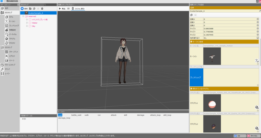Click the swap material icon for マテリアル1

point(257,107)
